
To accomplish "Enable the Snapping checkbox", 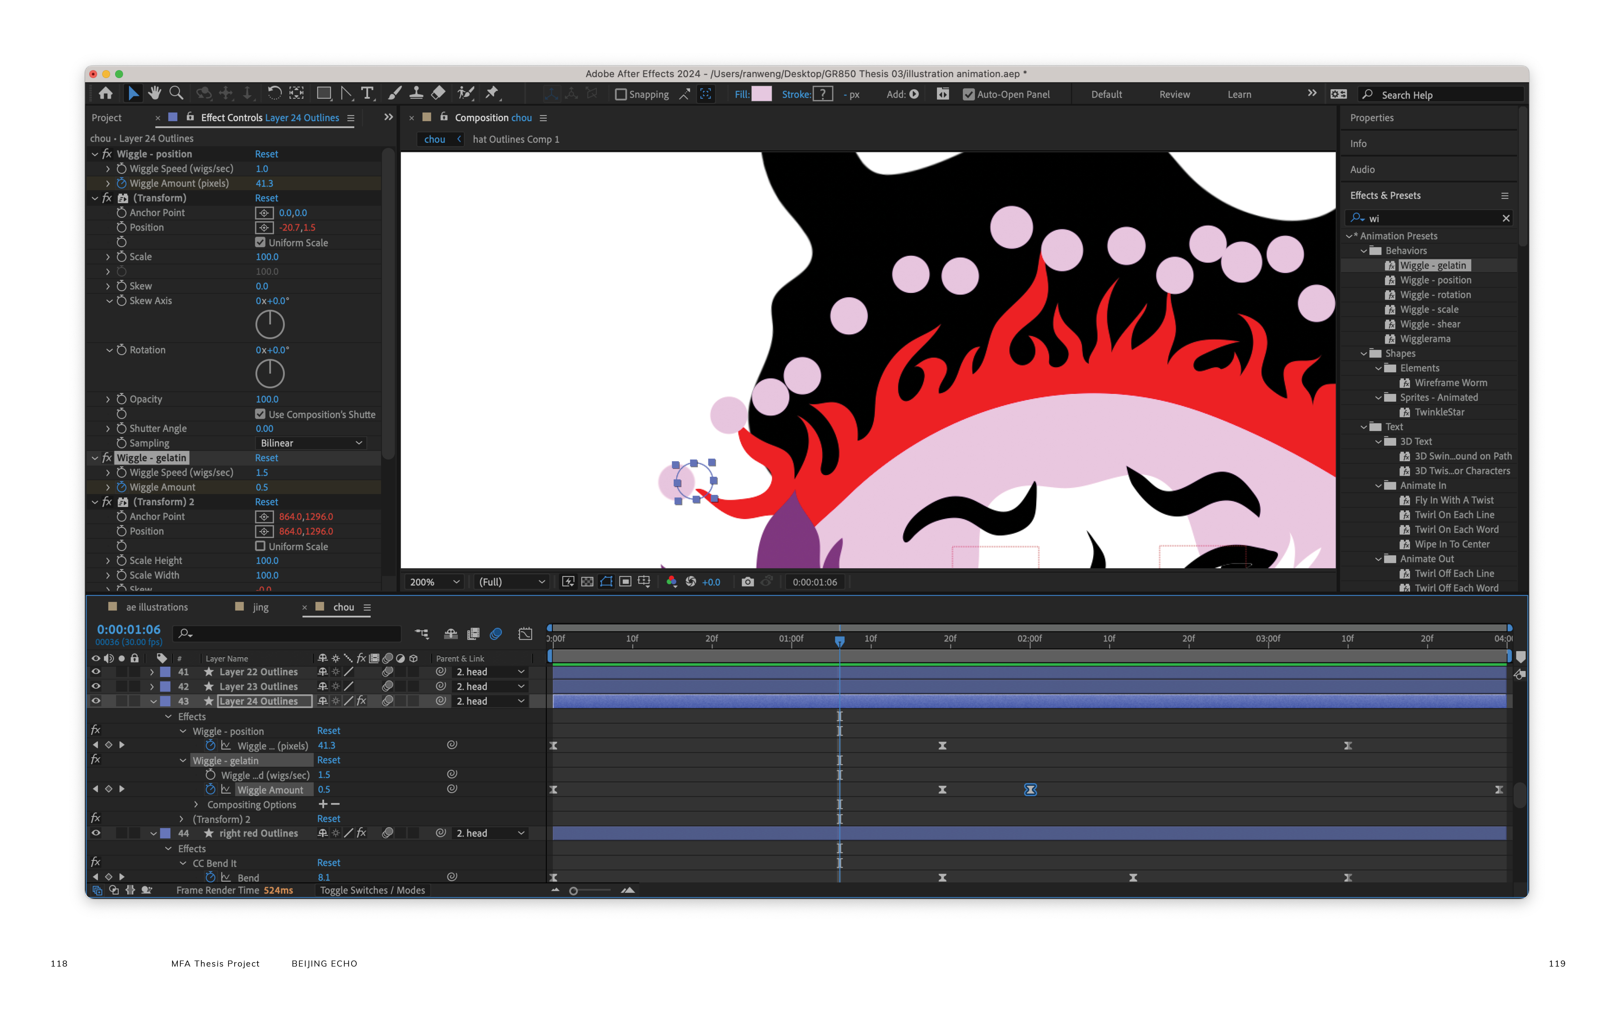I will [620, 94].
